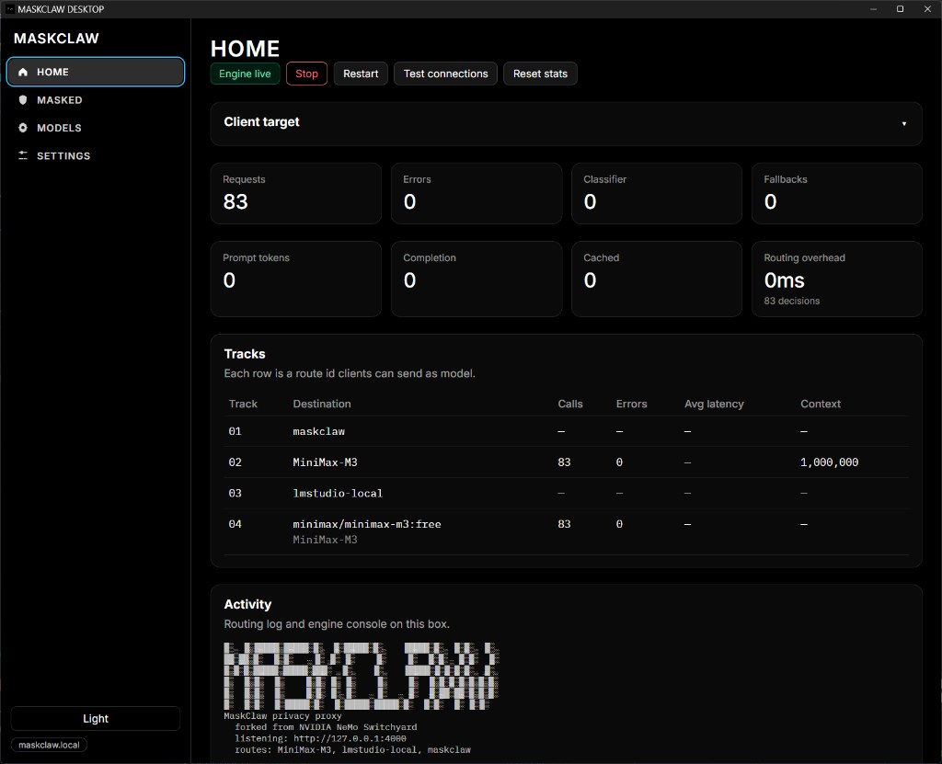Switch to Light theme
Image resolution: width=942 pixels, height=764 pixels.
coord(96,718)
